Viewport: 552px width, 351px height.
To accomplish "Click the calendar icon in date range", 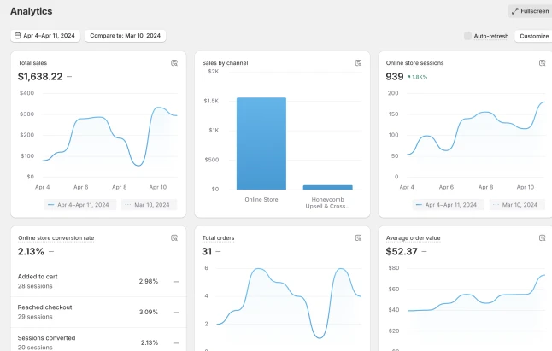I will tap(18, 36).
